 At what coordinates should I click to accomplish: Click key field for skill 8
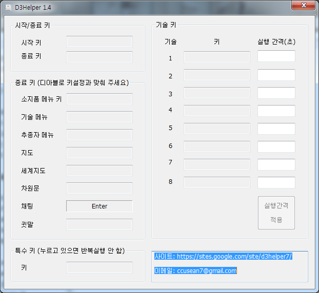(x=217, y=182)
